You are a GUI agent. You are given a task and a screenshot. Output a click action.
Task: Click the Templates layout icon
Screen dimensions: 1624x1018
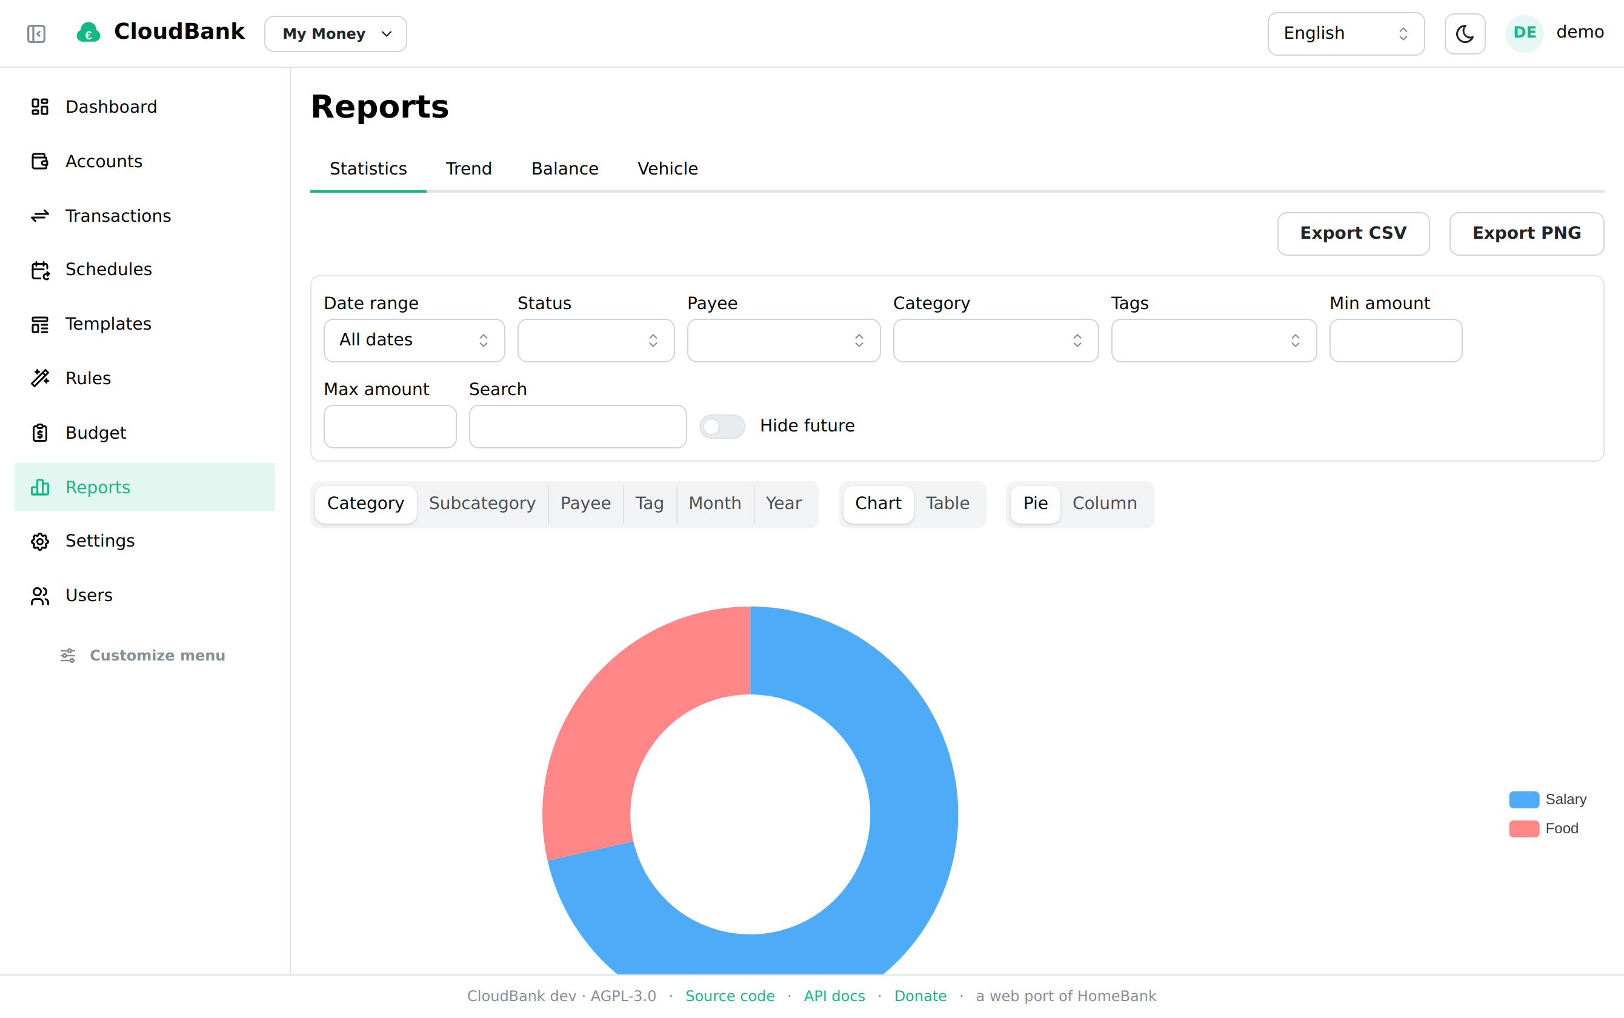pos(40,324)
